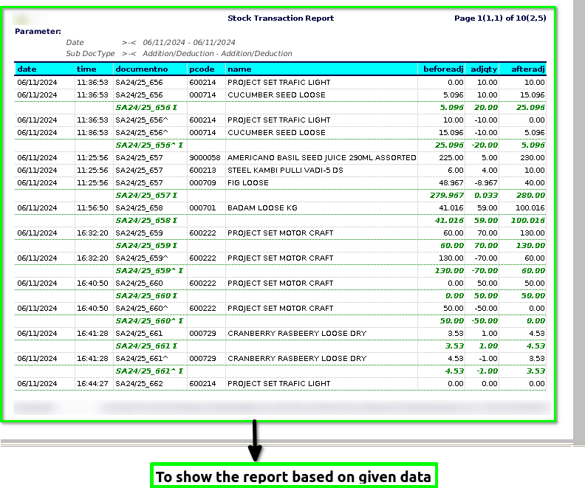Click the beforeadj subtotal '279.967'
585x488 pixels.
(x=447, y=196)
